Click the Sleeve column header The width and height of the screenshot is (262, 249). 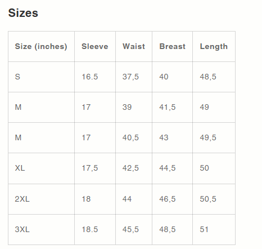(x=95, y=46)
